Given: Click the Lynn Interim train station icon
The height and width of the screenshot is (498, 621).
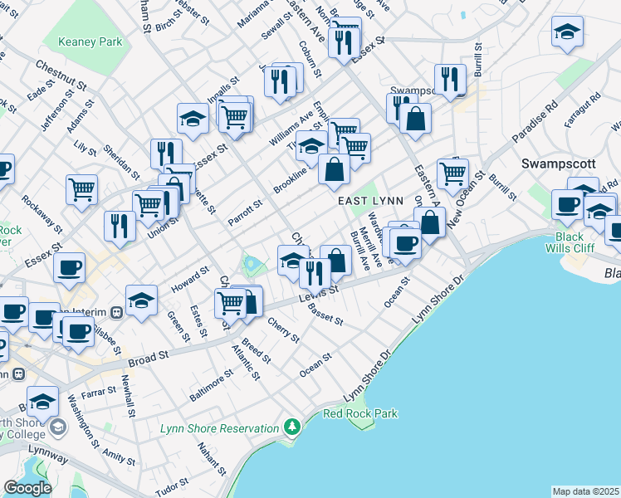Looking at the screenshot, I should [116, 312].
